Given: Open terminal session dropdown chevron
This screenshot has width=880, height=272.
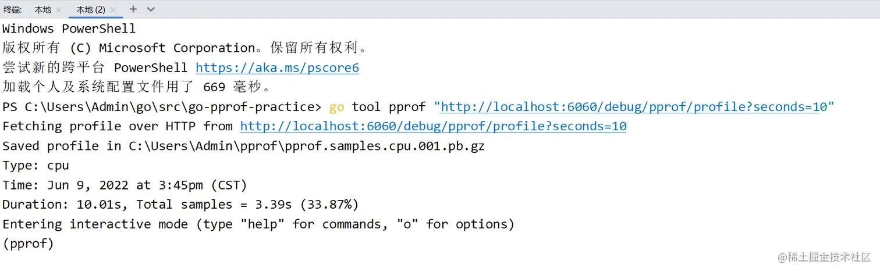Looking at the screenshot, I should point(151,9).
